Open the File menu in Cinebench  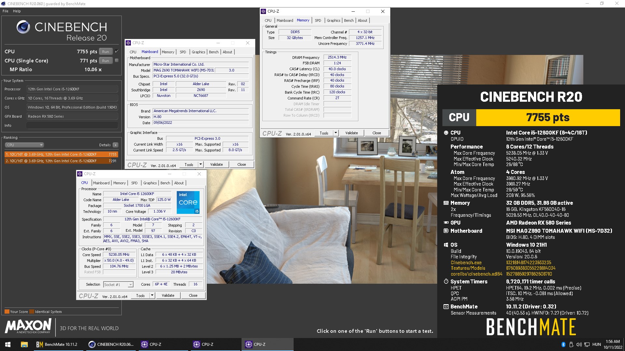pos(6,11)
